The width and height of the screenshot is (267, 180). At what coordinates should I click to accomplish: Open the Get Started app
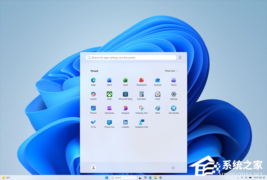[174, 110]
